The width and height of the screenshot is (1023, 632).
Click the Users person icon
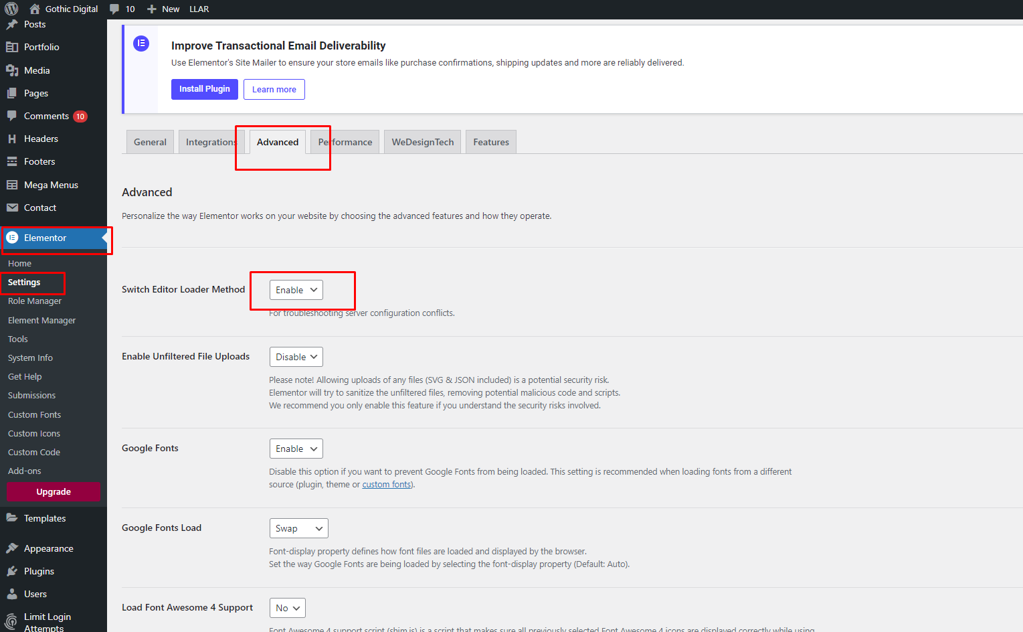[12, 594]
